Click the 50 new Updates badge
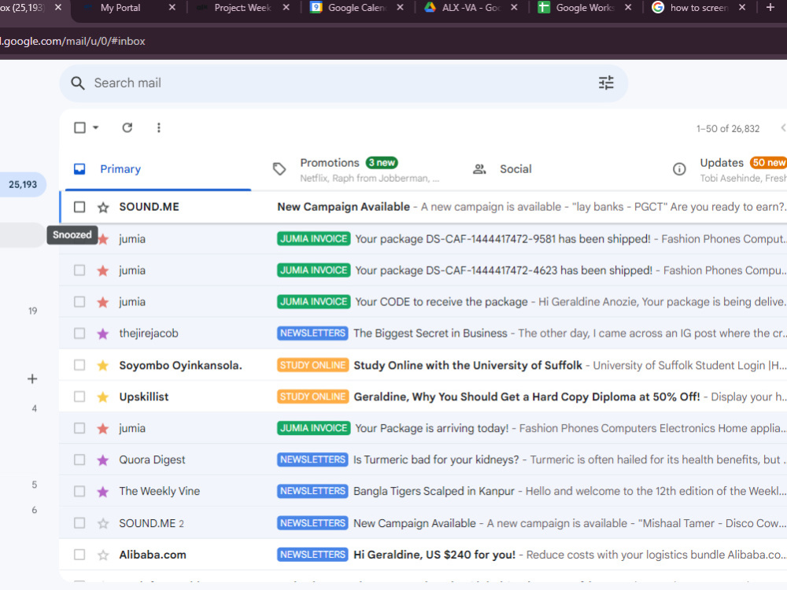787x590 pixels. (768, 163)
